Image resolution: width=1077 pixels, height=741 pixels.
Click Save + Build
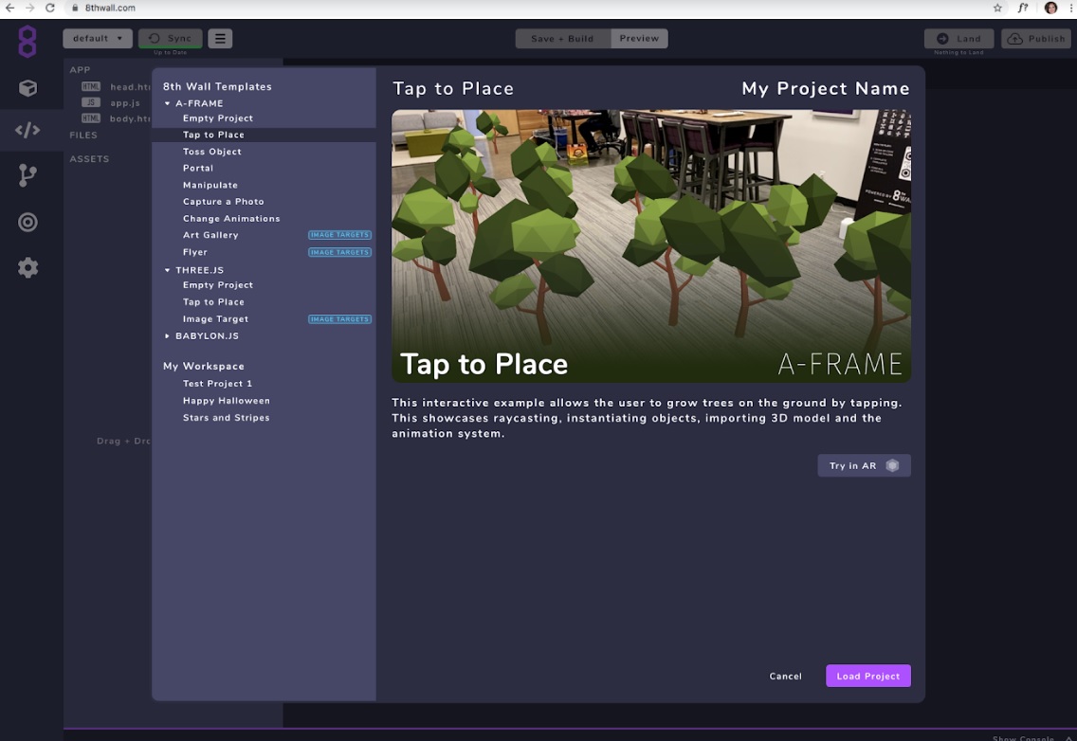(562, 39)
